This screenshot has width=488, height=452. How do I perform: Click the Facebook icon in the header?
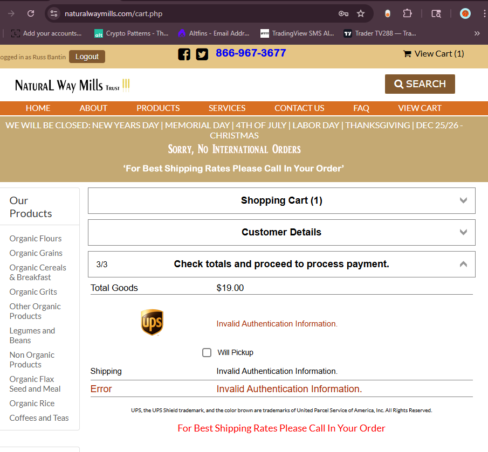(x=184, y=54)
